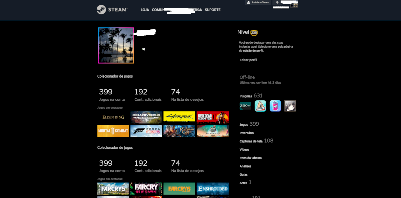Click Última vez on-line há 3 dias
This screenshot has height=198, width=401.
(260, 83)
